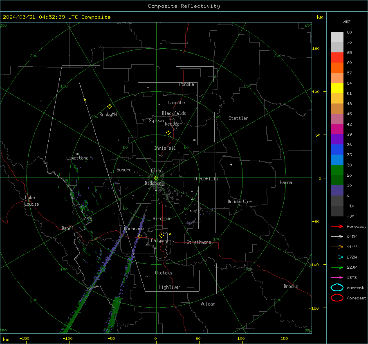The image size is (368, 344).
Task: Click the yellow radar site marker at Olds
Action: pyautogui.click(x=156, y=178)
